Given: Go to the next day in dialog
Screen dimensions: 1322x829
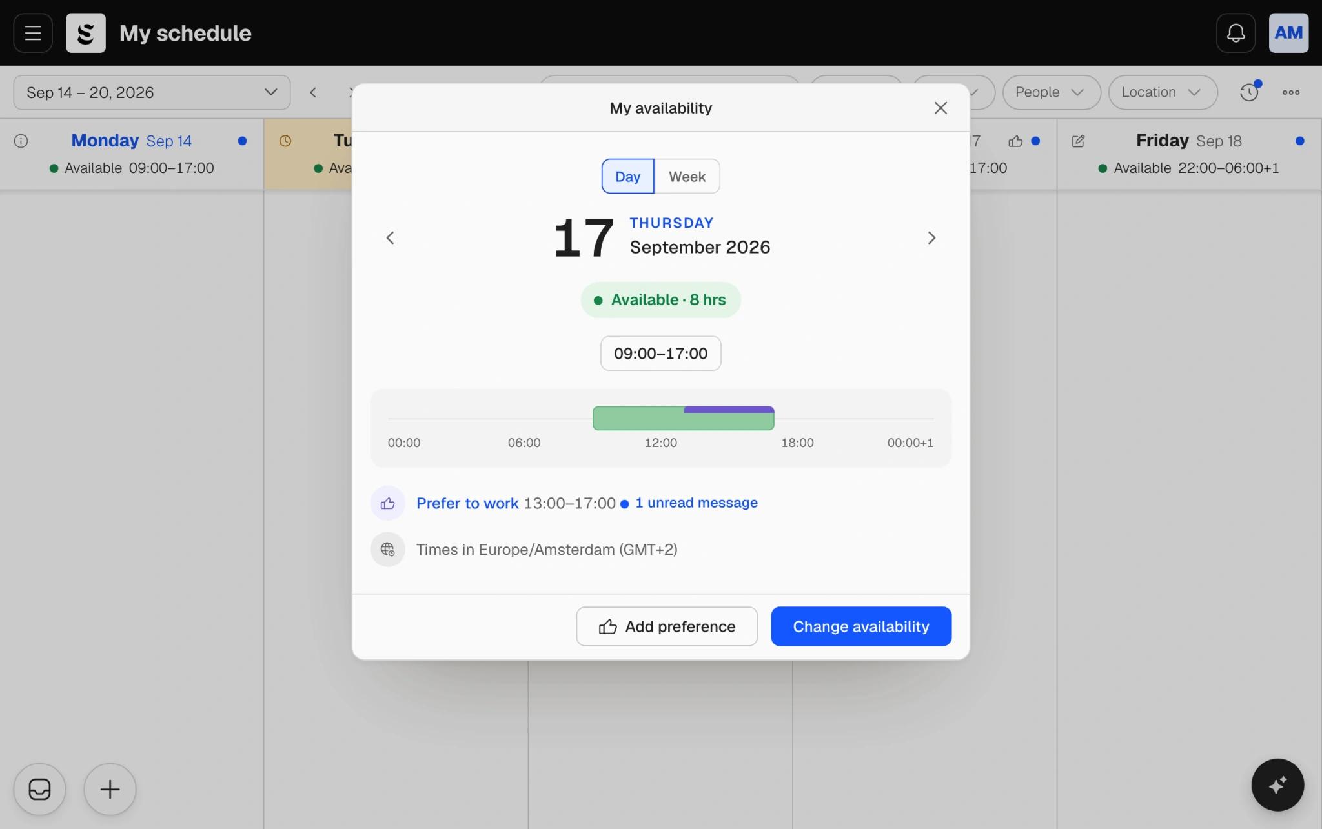Looking at the screenshot, I should [x=931, y=238].
